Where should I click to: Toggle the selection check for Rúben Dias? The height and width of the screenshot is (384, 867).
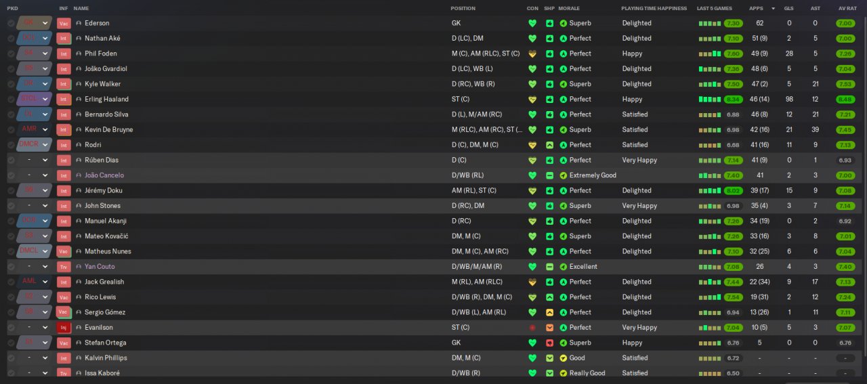[x=11, y=161]
